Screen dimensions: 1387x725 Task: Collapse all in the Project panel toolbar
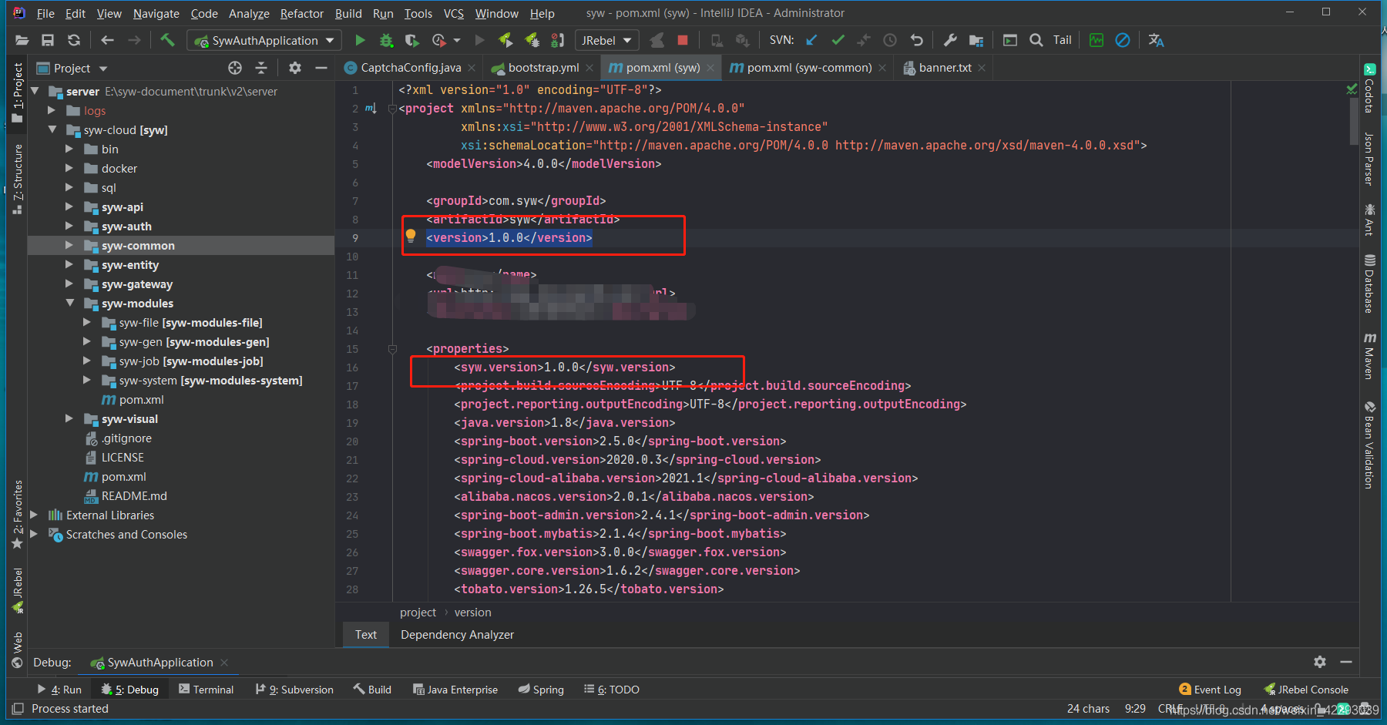click(261, 68)
